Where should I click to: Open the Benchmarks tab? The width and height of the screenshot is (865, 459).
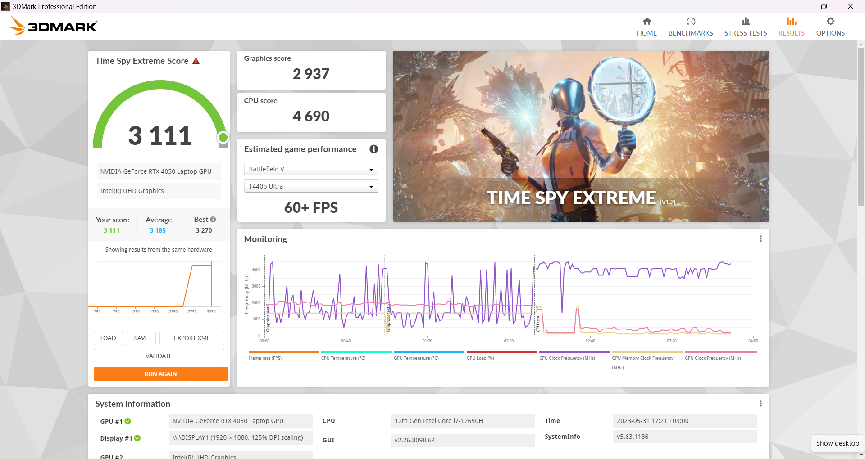pos(691,27)
